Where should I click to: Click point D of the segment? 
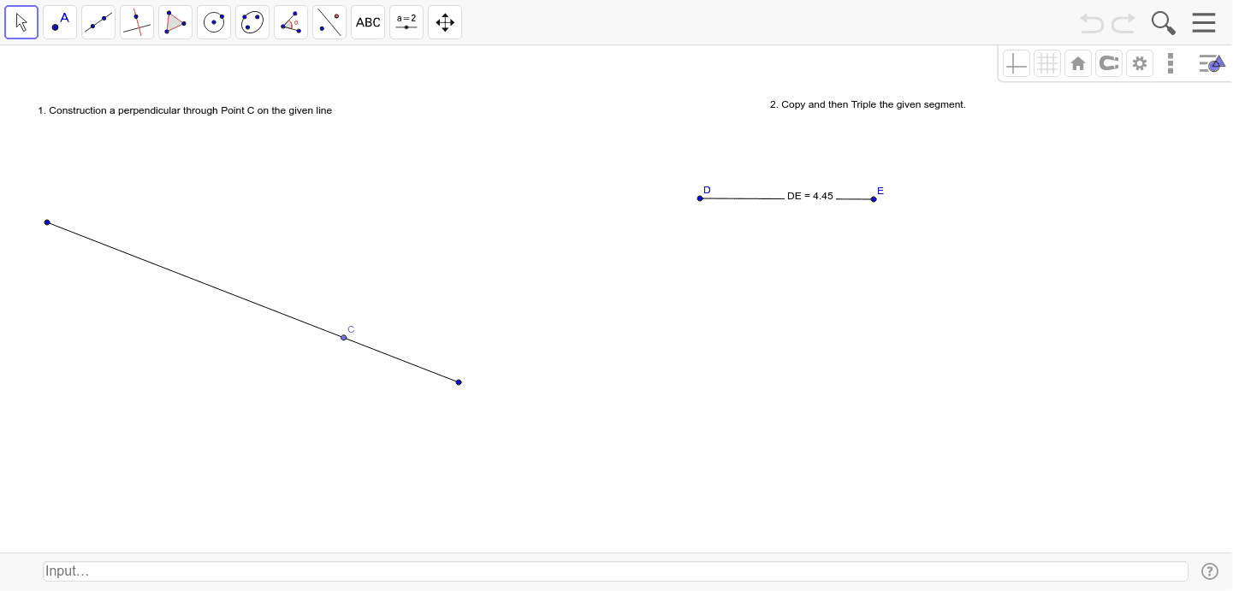coord(700,198)
